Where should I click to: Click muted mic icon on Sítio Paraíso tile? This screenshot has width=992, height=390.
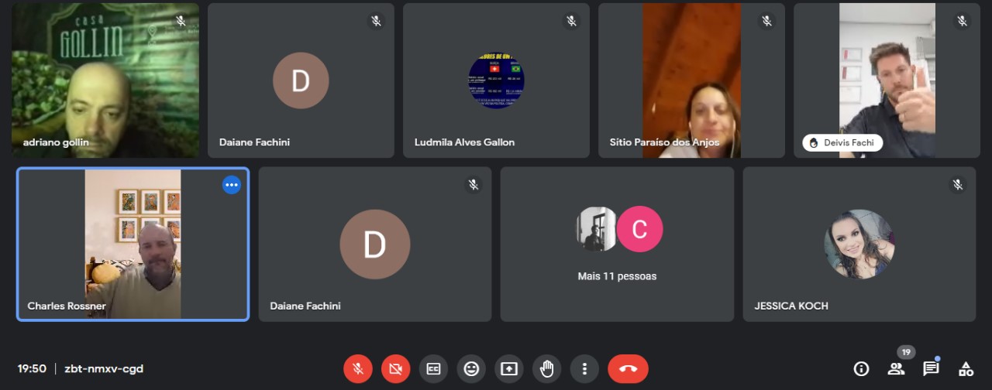(766, 22)
